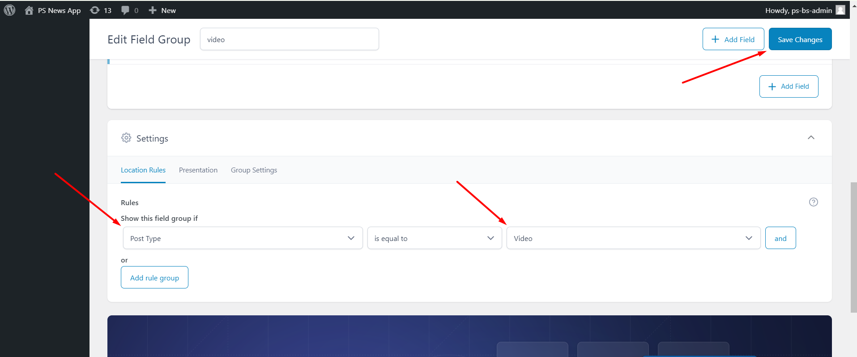857x357 pixels.
Task: Open the New content menu
Action: (162, 10)
